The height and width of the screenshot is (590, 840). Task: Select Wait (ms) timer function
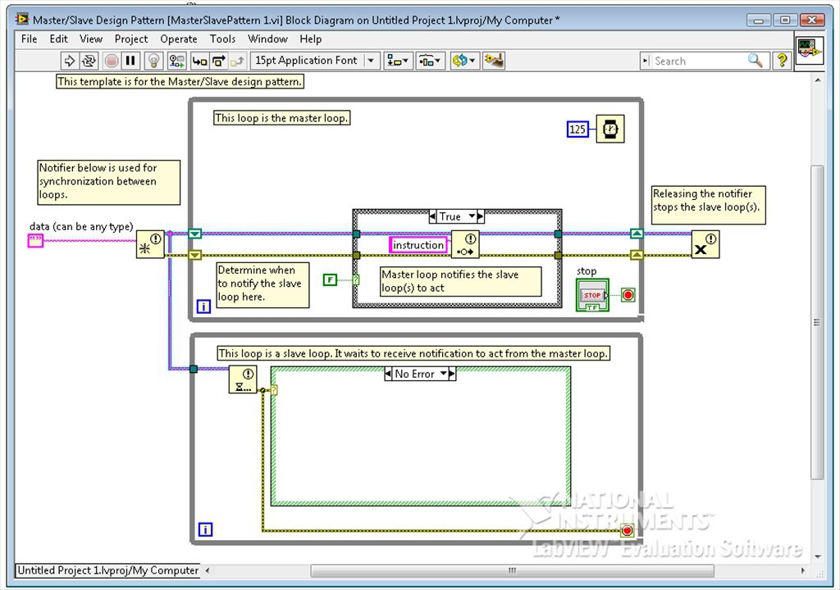coord(610,129)
